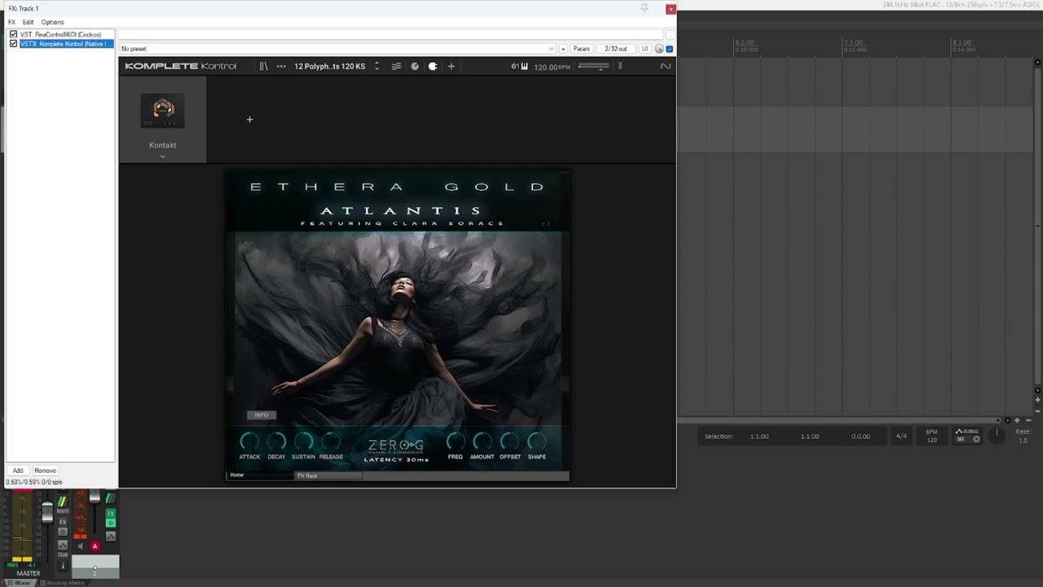Toggle track 1 record monitoring speaker icon
Screen dimensions: 1043x587
pos(80,546)
